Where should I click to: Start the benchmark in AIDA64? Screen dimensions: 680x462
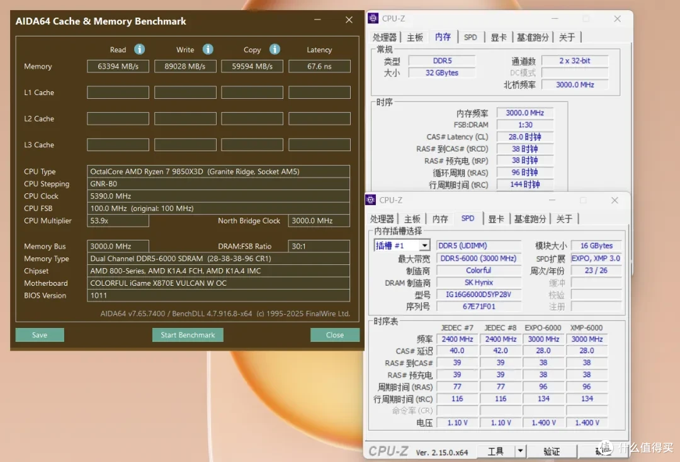(x=188, y=335)
